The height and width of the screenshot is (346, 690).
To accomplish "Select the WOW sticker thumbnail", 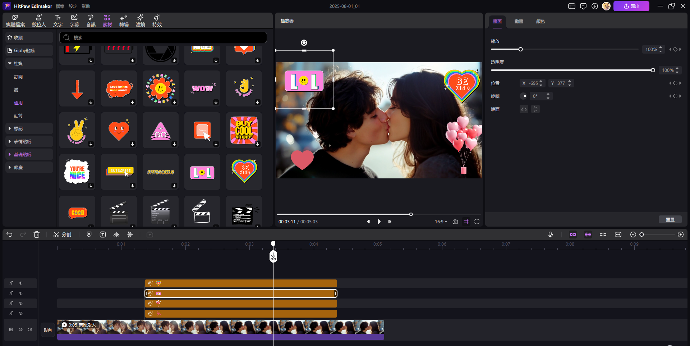I will 202,88.
